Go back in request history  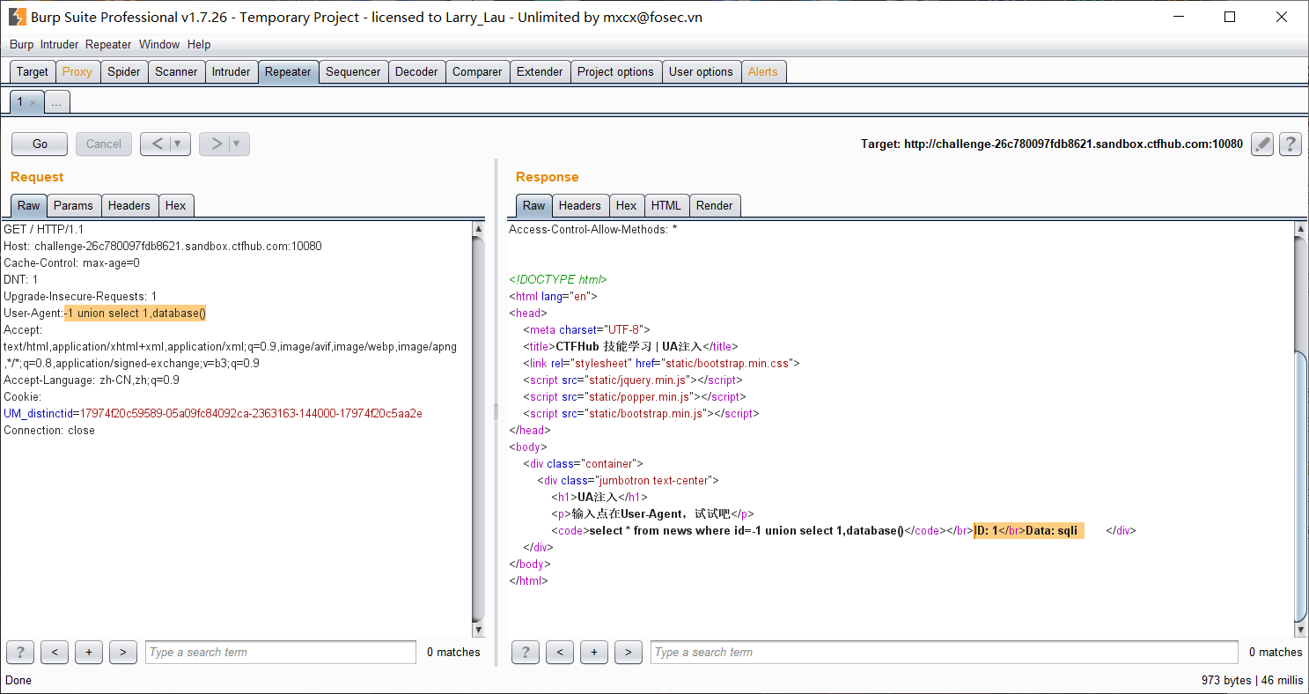point(157,144)
